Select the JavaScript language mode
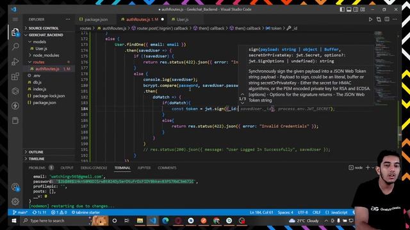410x230 pixels. (x=336, y=212)
